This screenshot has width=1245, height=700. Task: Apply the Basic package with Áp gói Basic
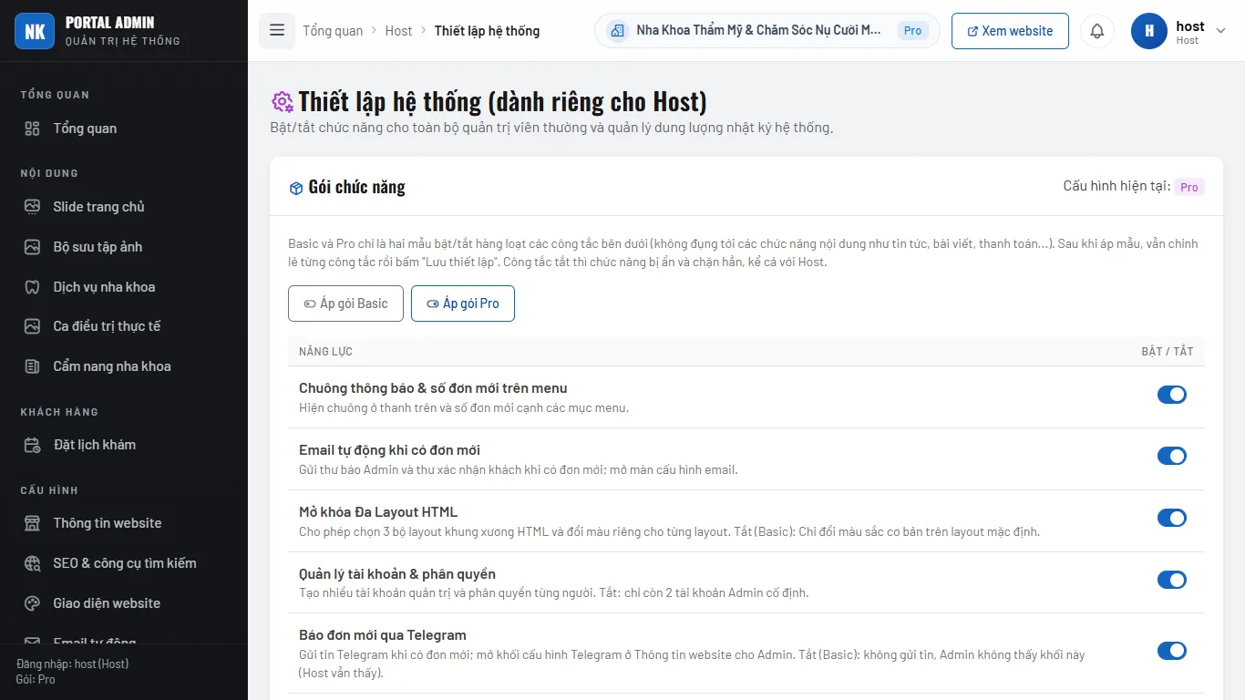point(345,304)
